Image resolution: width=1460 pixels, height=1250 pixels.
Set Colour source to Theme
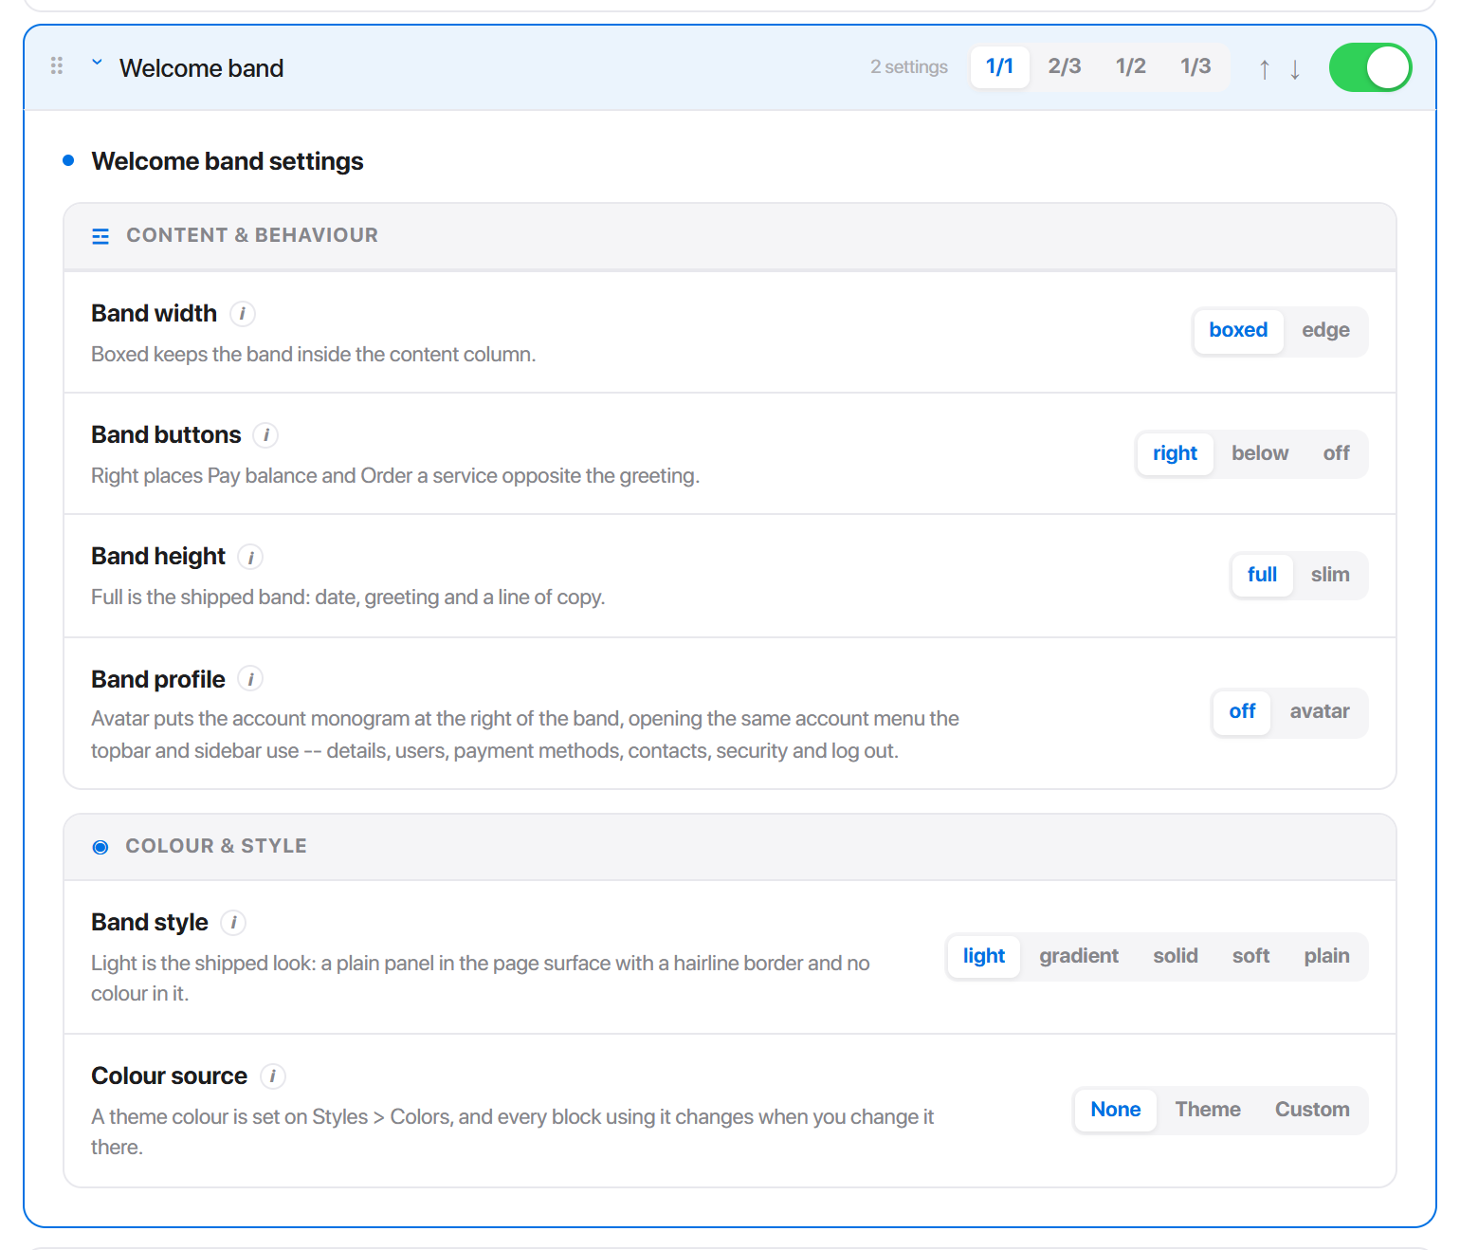point(1208,1111)
